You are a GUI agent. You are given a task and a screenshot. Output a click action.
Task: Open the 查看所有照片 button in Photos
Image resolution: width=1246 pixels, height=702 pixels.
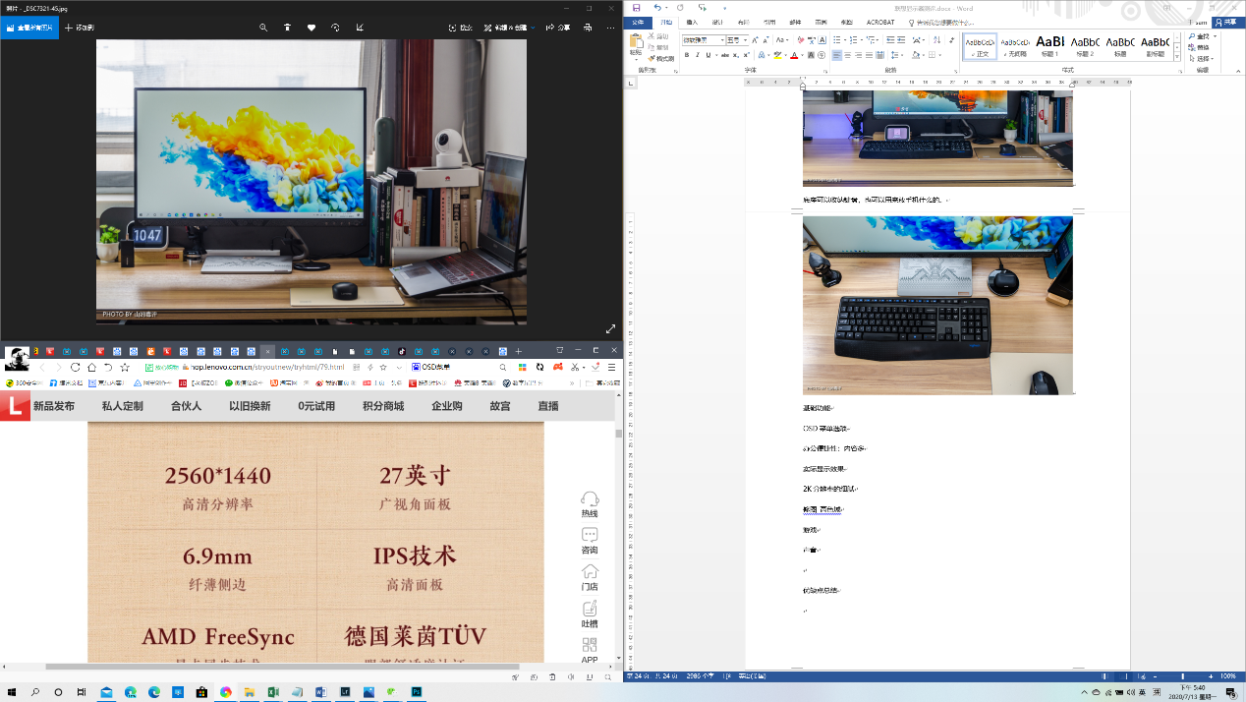(x=28, y=28)
